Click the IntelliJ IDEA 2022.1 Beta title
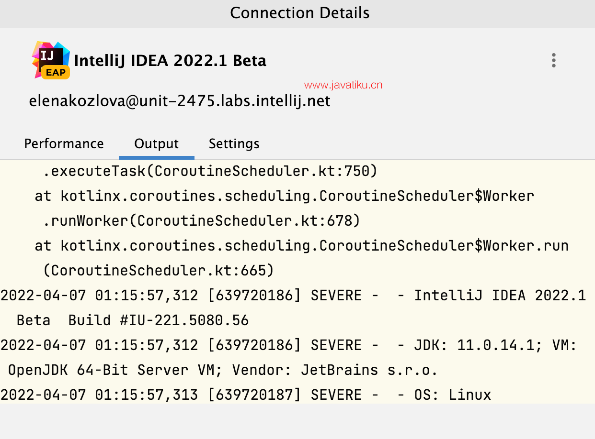Viewport: 595px width, 439px height. 170,61
